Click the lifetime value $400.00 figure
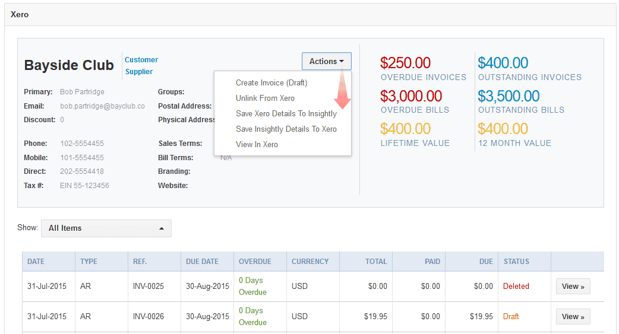 click(405, 129)
